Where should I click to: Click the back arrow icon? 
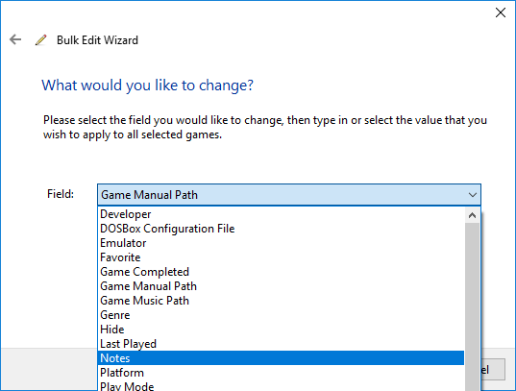pos(15,39)
